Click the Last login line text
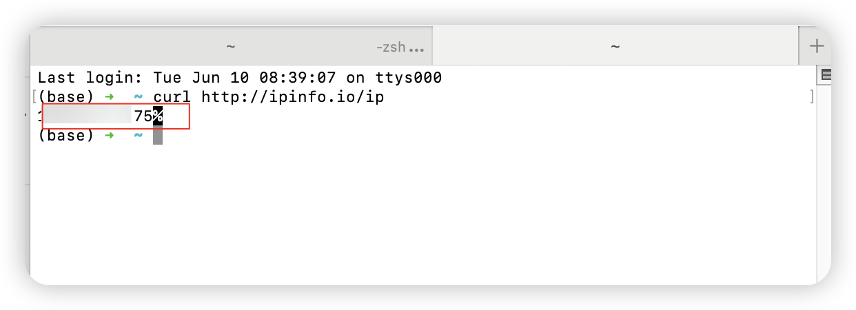Screen dimensions: 856x310 point(239,78)
